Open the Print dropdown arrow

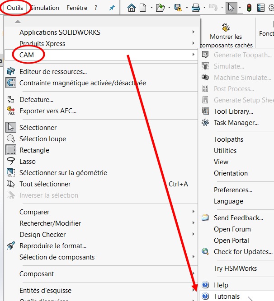point(204,8)
